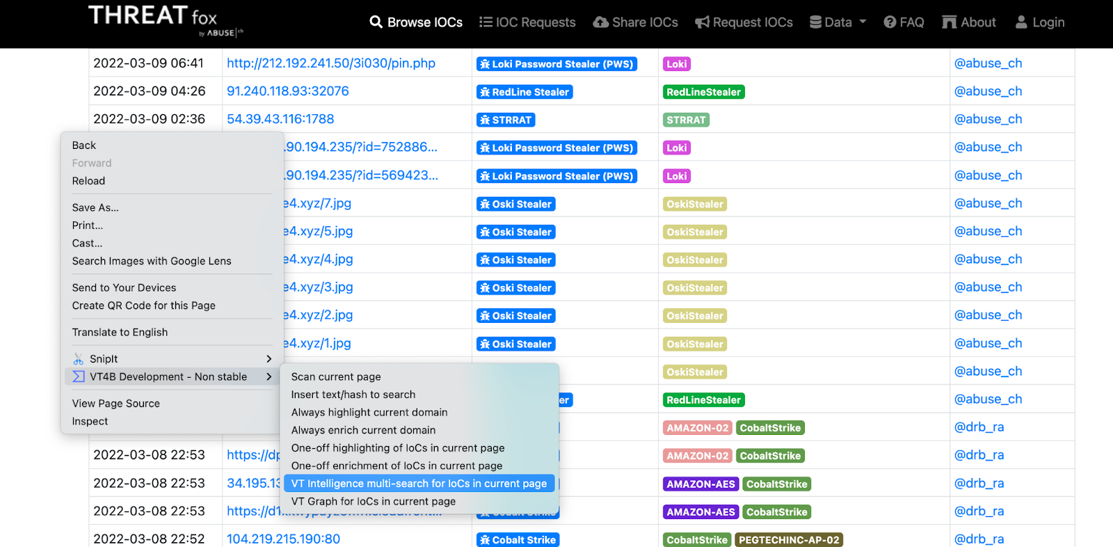Open the IOC link ending in 7.jpg
The image size is (1113, 547).
tap(317, 203)
